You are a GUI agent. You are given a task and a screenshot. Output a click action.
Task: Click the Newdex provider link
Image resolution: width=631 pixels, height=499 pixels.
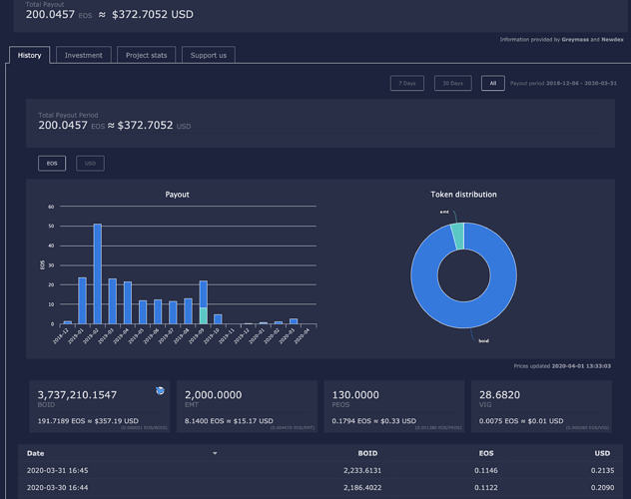(612, 39)
